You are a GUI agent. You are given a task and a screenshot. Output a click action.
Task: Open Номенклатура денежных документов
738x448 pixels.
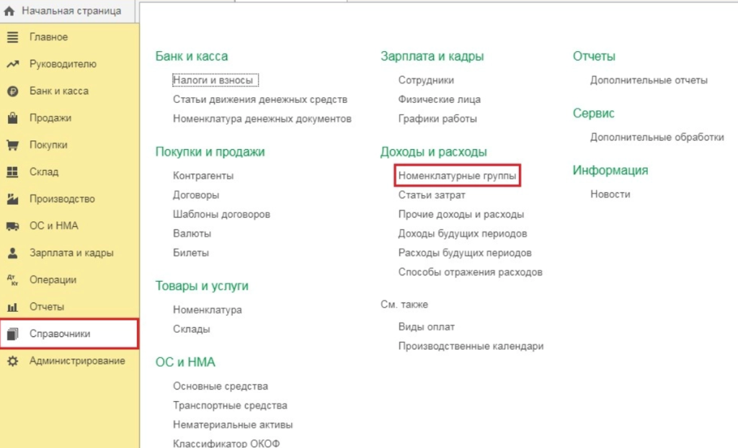pos(262,119)
